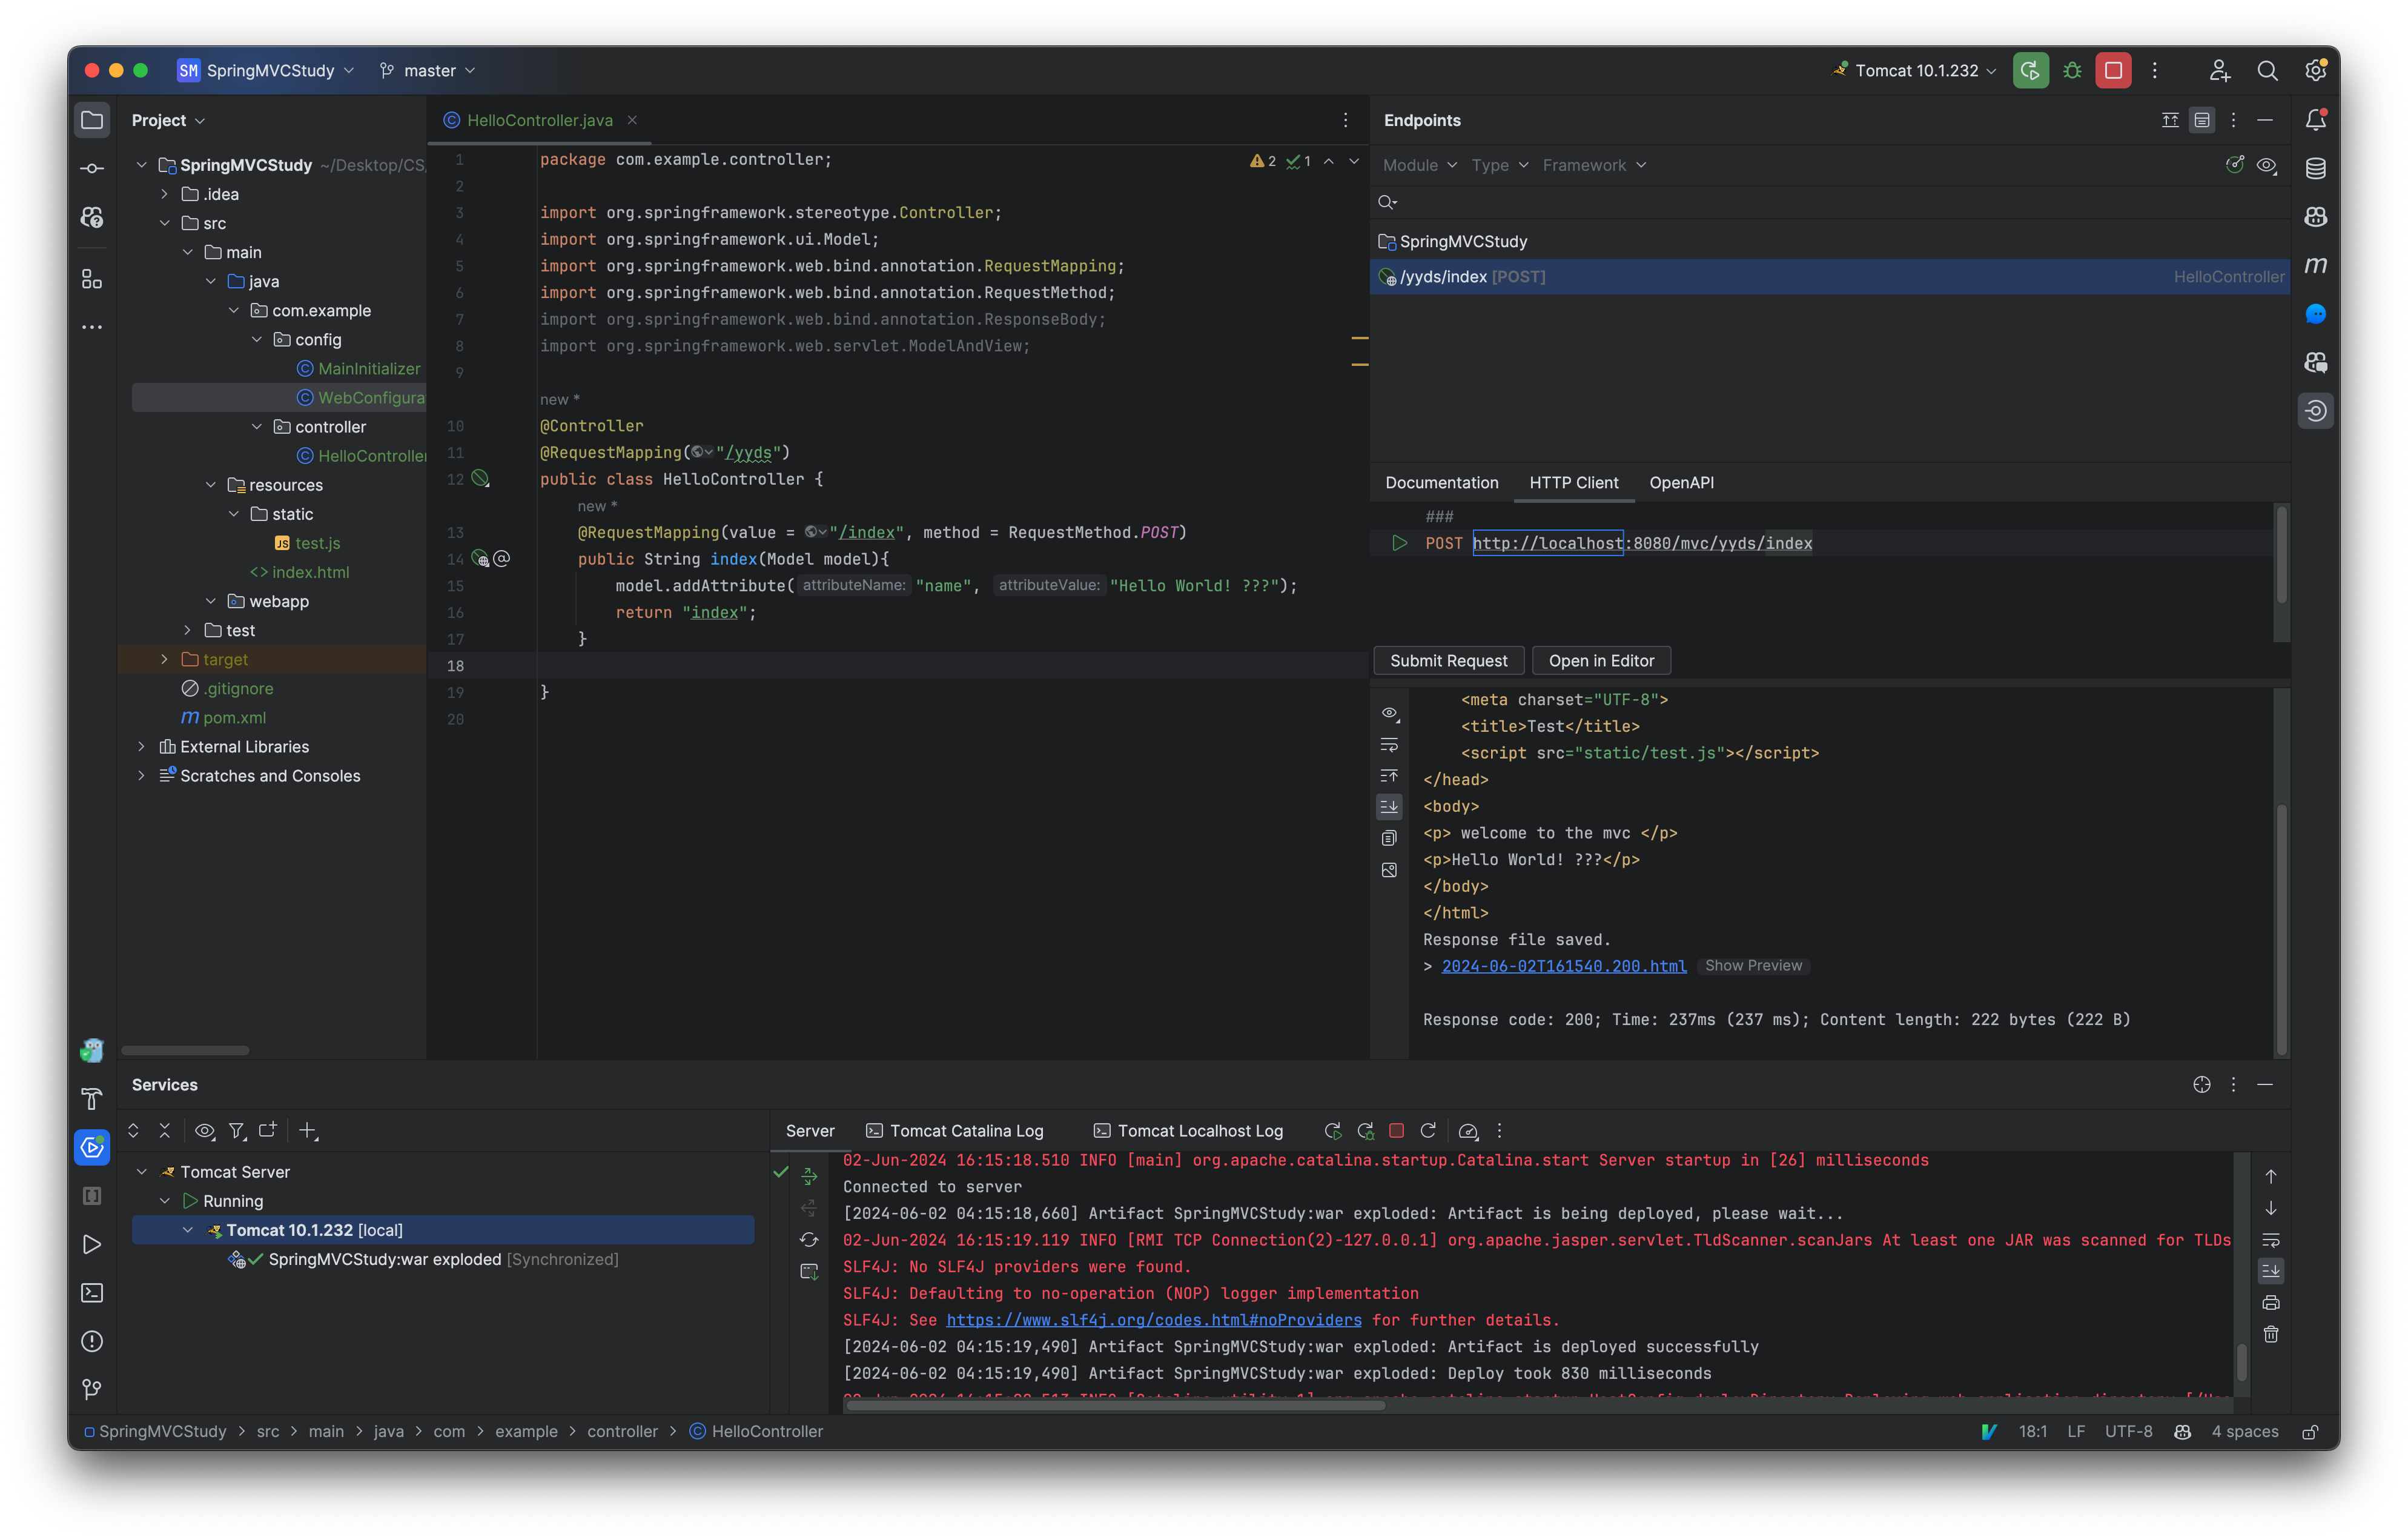Viewport: 2408px width, 1540px height.
Task: Open the master branch dropdown
Action: tap(428, 70)
